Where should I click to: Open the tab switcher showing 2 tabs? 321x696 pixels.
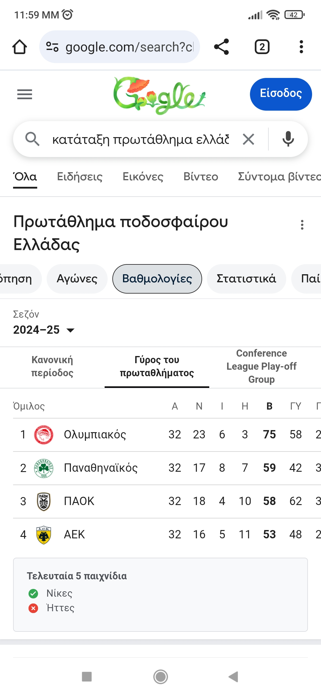tap(262, 47)
